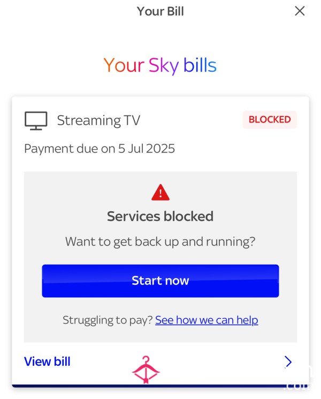
Task: Click the Services blocked heading
Action: tap(160, 216)
